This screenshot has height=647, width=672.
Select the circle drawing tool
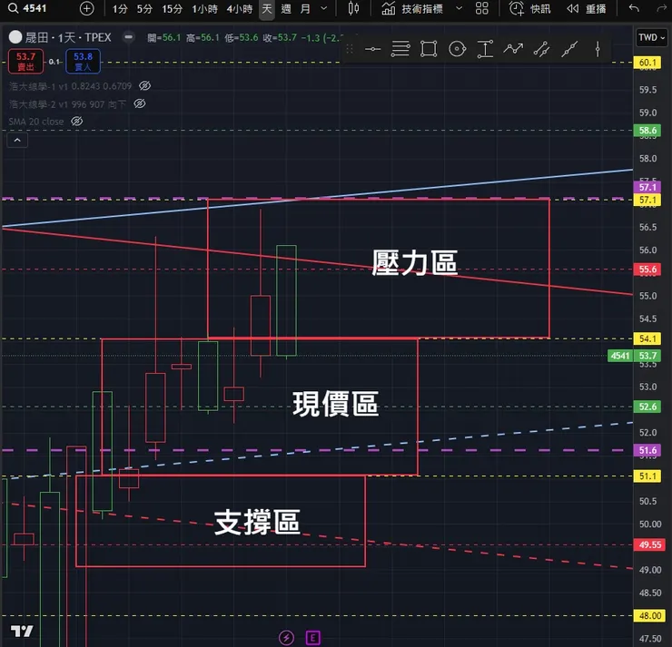(x=458, y=49)
